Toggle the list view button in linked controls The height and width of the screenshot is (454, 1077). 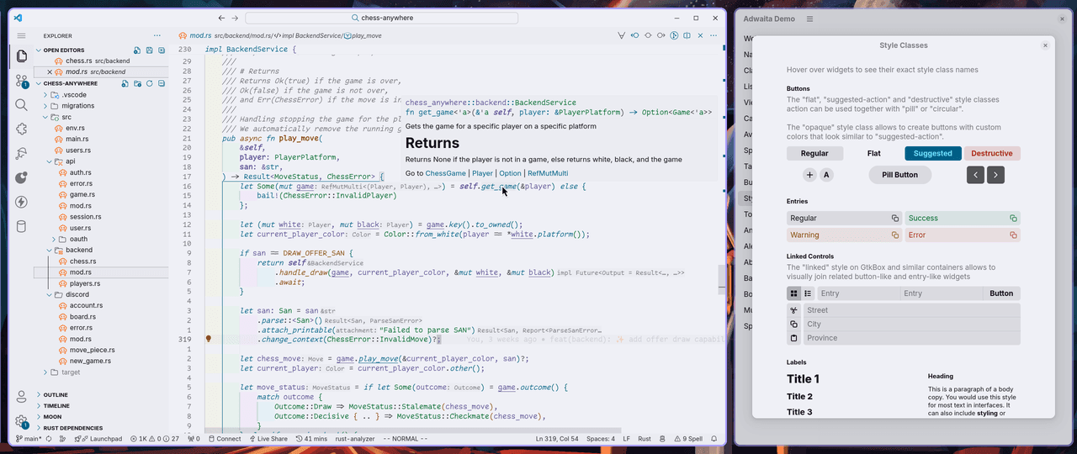tap(808, 293)
